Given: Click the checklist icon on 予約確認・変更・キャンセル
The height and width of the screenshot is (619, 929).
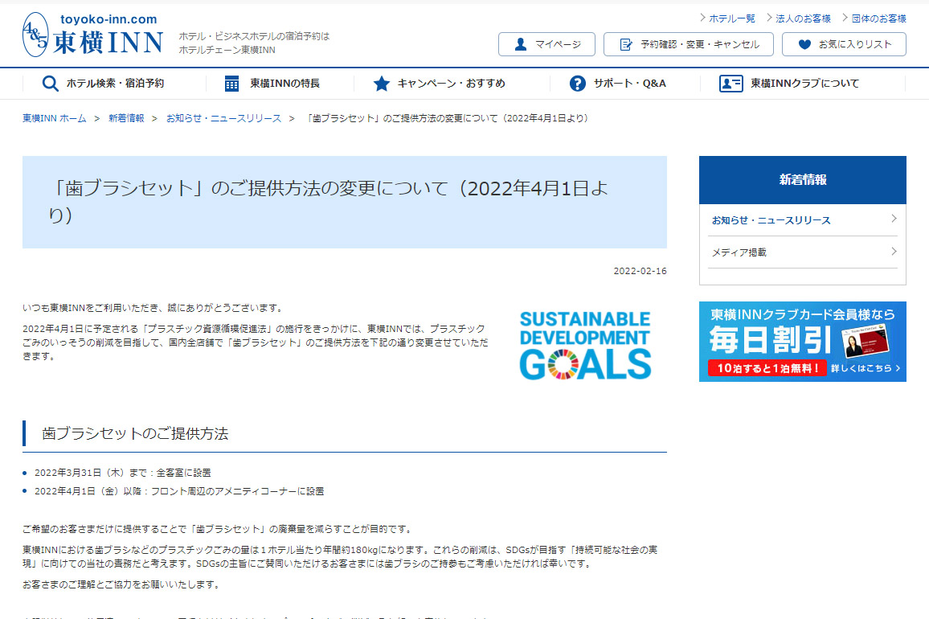Looking at the screenshot, I should point(626,44).
